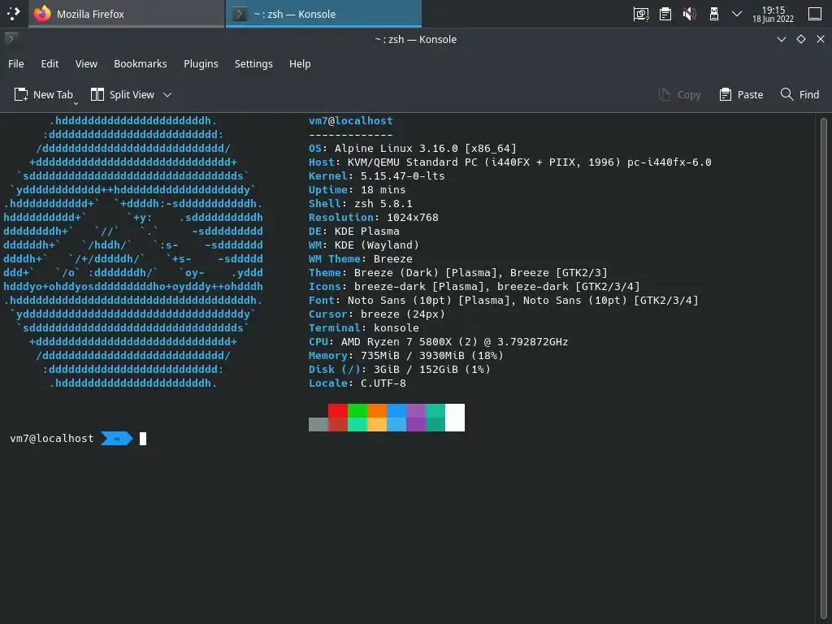832x624 pixels.
Task: Open the Edit menu
Action: [50, 63]
